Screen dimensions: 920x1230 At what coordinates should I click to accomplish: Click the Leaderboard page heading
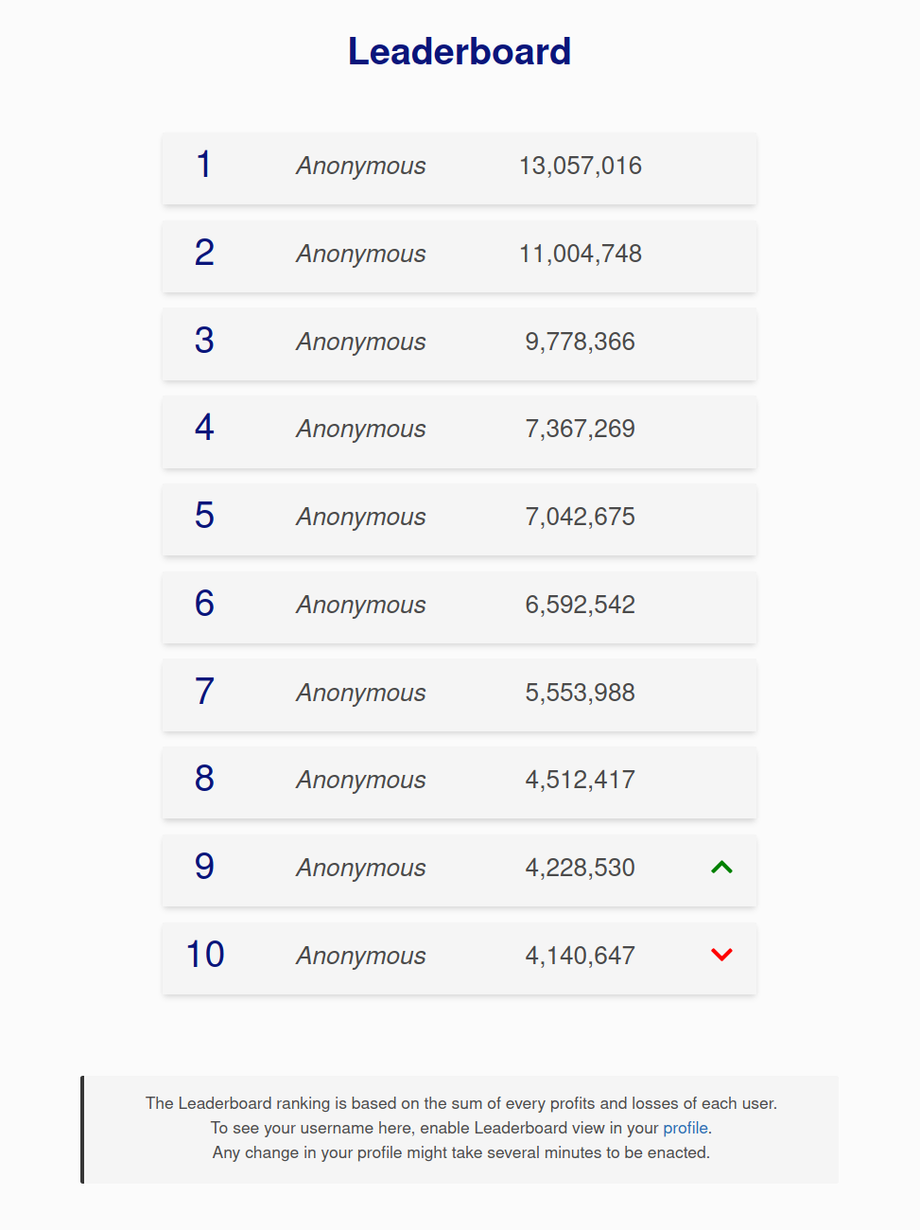tap(460, 51)
